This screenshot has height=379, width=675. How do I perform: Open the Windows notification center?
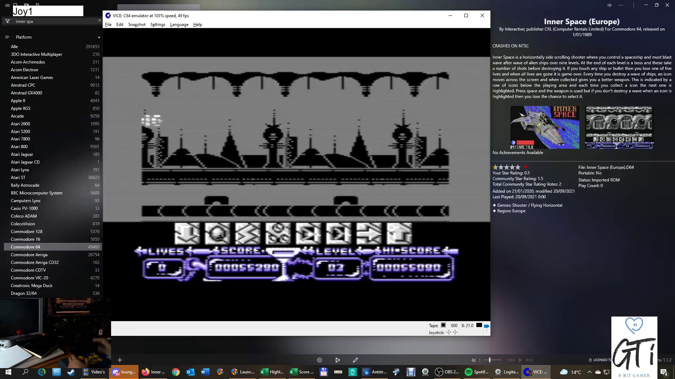[664, 372]
